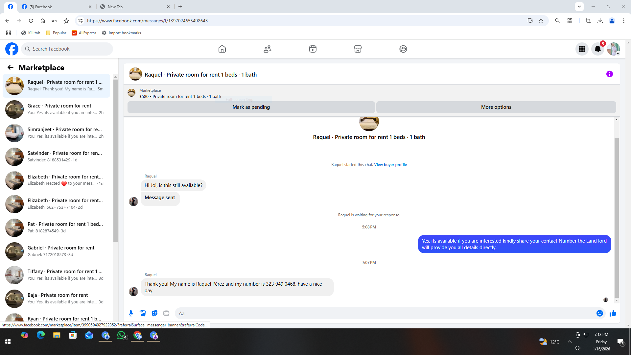
Task: Expand the account profile menu
Action: click(613, 49)
